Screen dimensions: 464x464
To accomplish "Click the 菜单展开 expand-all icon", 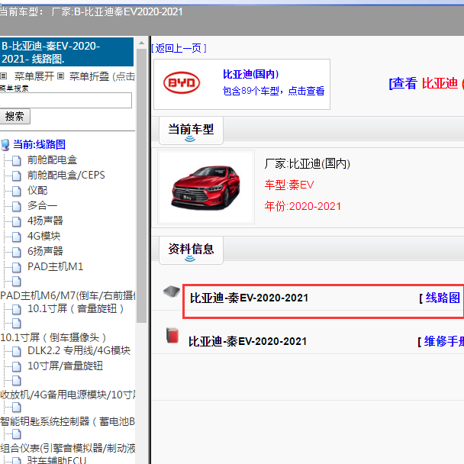I will pos(4,76).
